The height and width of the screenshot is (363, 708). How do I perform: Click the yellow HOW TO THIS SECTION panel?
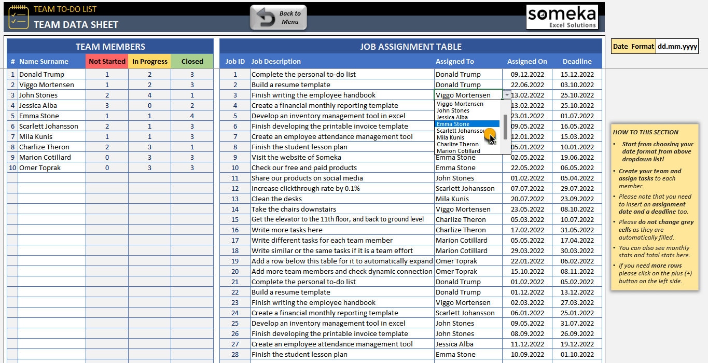655,207
